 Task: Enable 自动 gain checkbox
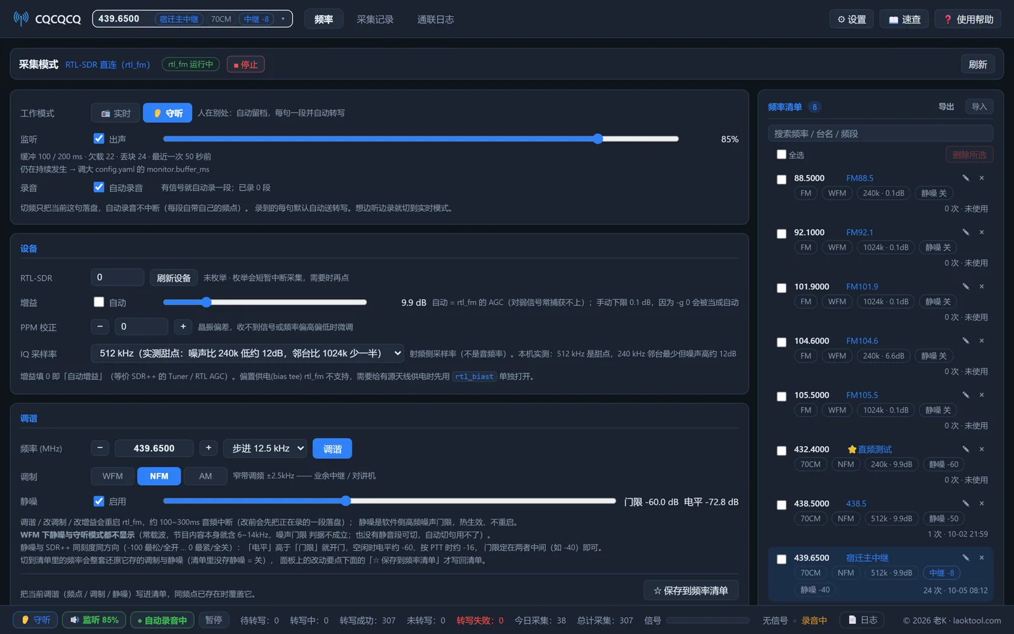pos(99,302)
